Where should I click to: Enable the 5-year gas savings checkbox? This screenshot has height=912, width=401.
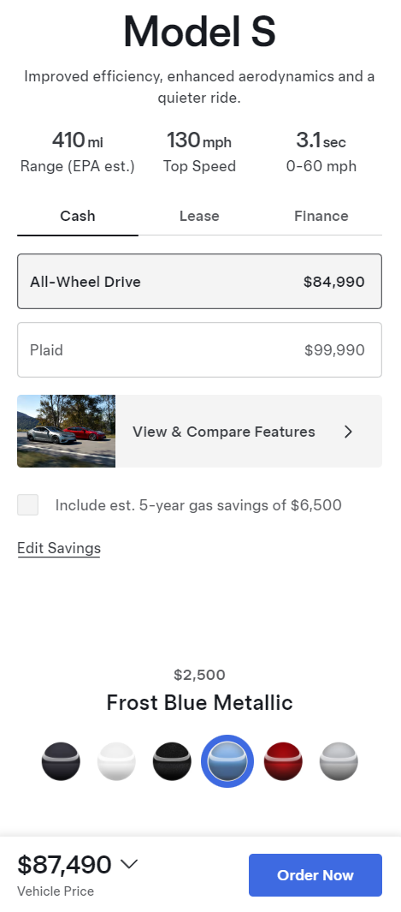(28, 505)
